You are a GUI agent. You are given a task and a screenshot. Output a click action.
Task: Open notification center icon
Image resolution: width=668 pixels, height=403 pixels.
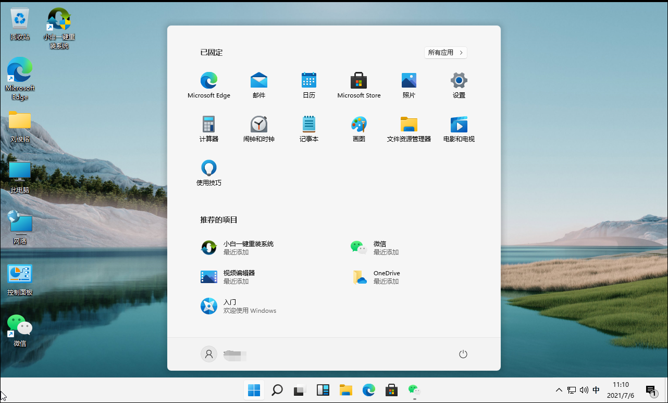(x=651, y=390)
